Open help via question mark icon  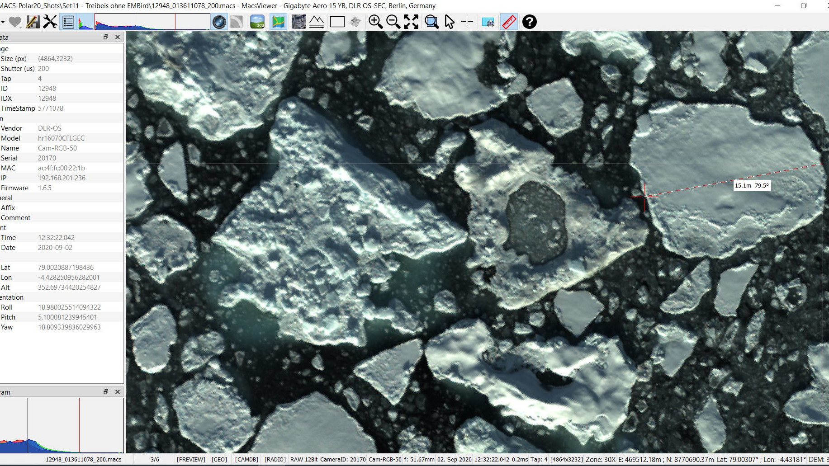point(529,22)
